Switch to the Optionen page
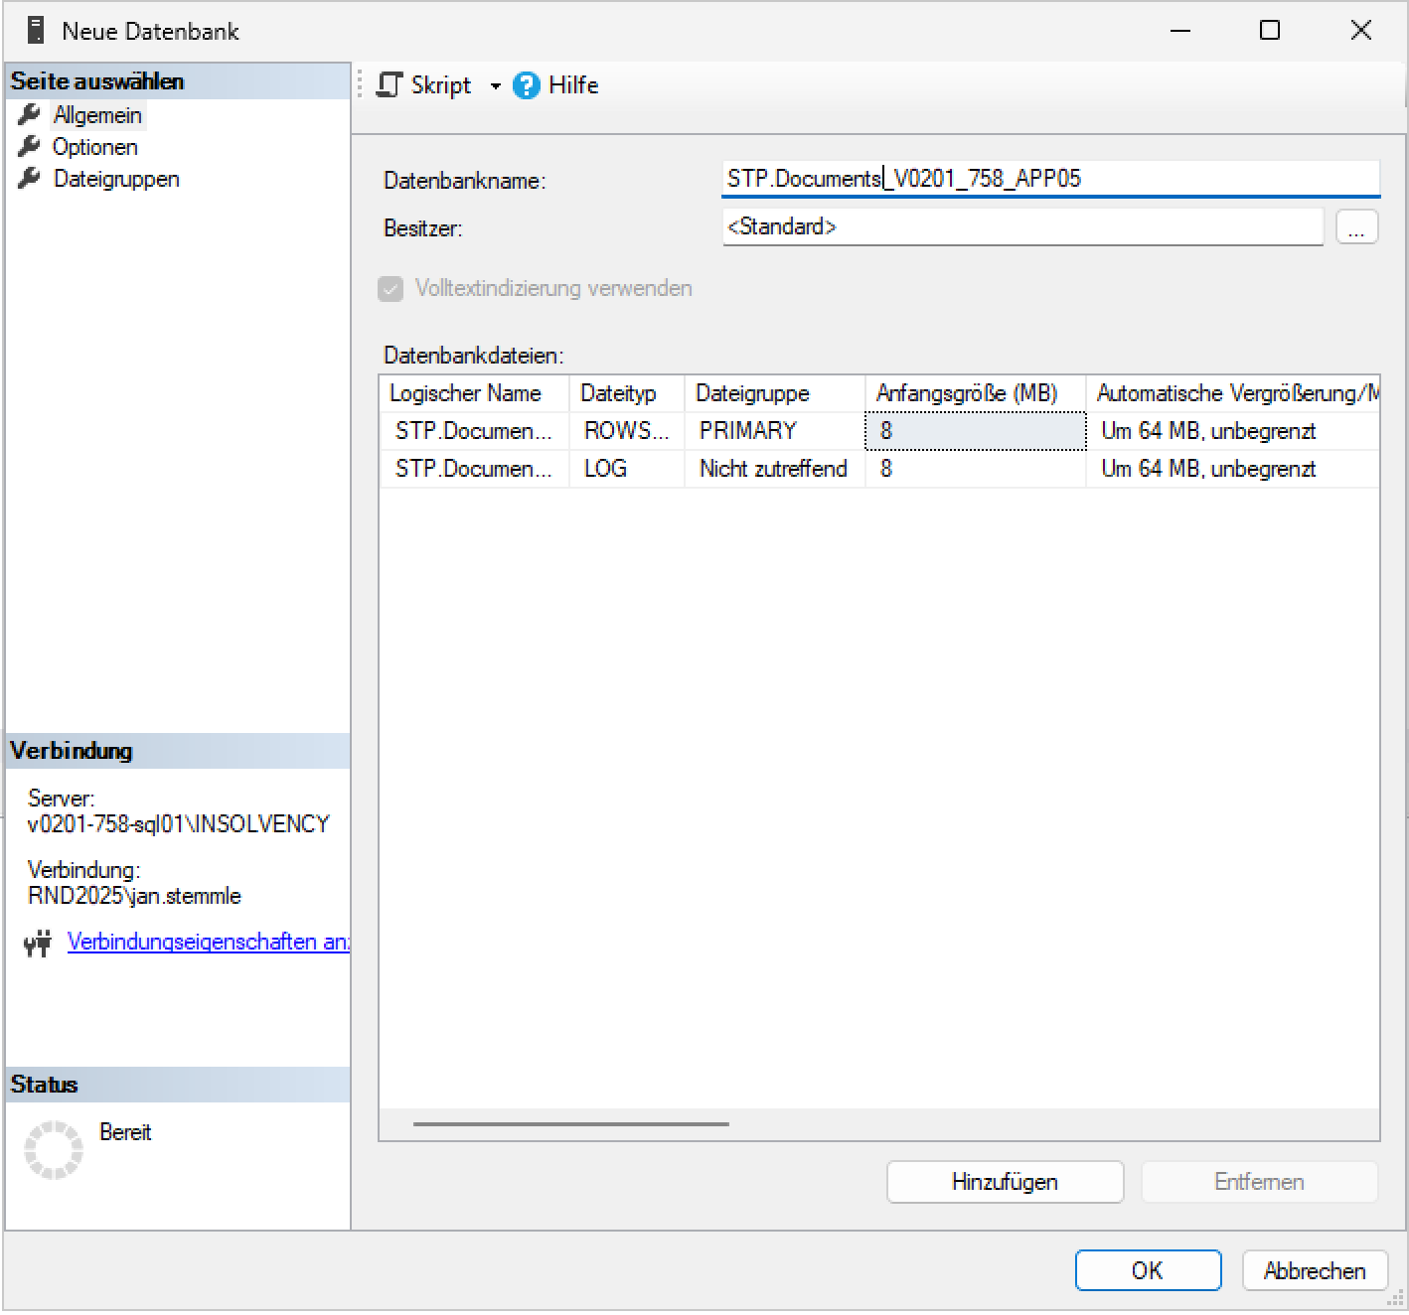This screenshot has width=1409, height=1315. point(95,147)
